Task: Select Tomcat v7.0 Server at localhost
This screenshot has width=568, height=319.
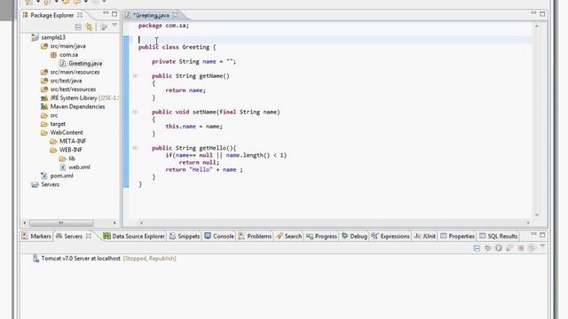Action: pos(105,259)
